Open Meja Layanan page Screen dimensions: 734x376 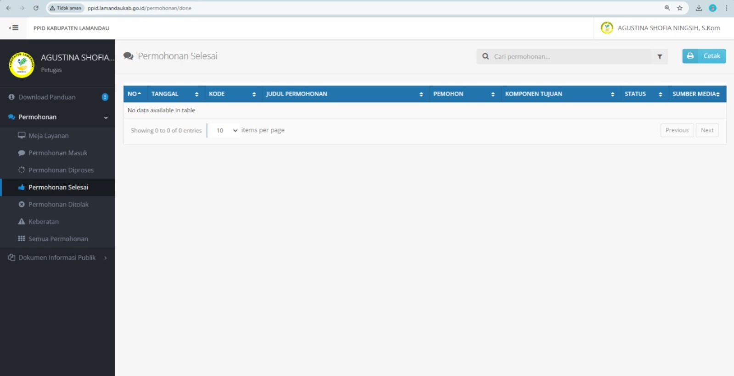tap(57, 136)
